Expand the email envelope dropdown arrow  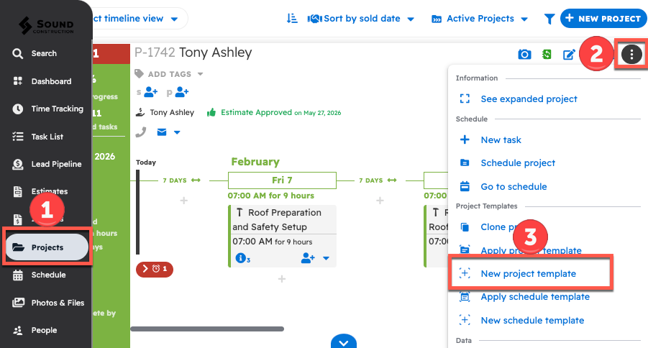pos(177,132)
